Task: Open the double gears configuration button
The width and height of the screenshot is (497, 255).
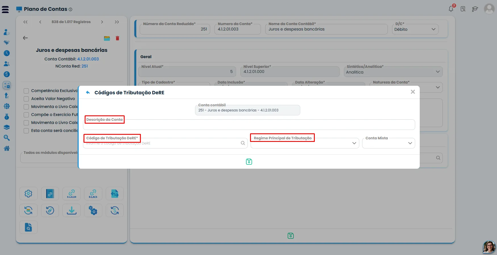Action: tap(93, 211)
